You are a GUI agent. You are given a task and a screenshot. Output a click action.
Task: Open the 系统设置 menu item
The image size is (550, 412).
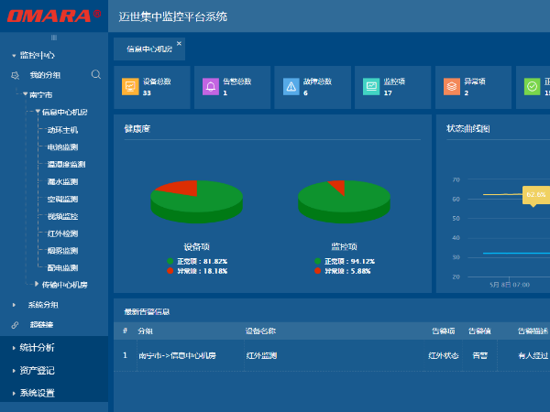(37, 393)
